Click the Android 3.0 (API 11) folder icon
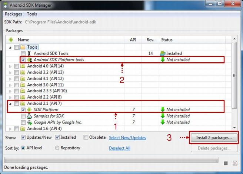Screen dimensions: 243x174 (x=23, y=85)
